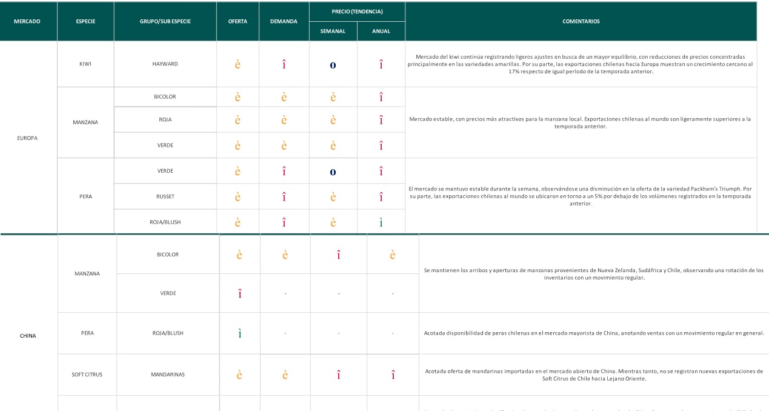Select the ANUAL price sub-header

(381, 32)
